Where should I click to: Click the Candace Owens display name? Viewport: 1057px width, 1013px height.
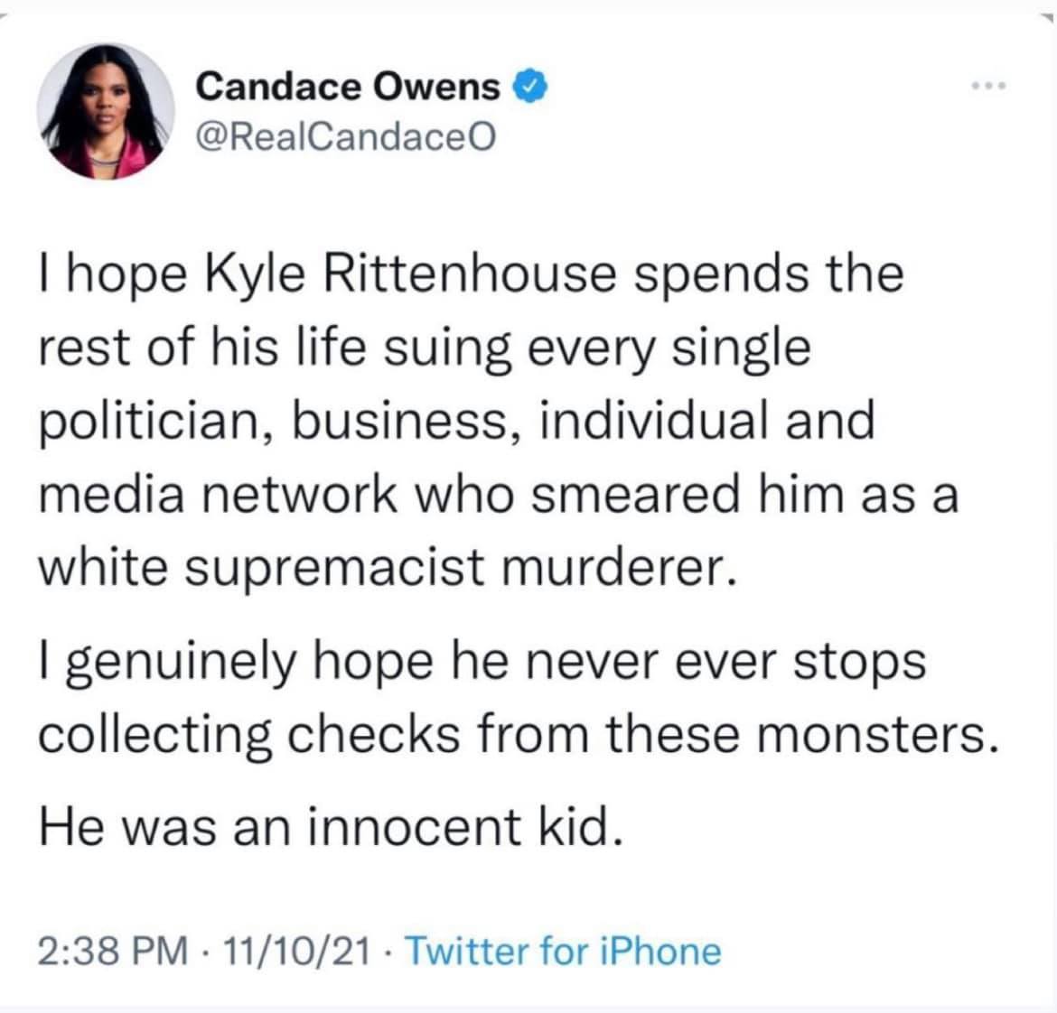(x=347, y=87)
